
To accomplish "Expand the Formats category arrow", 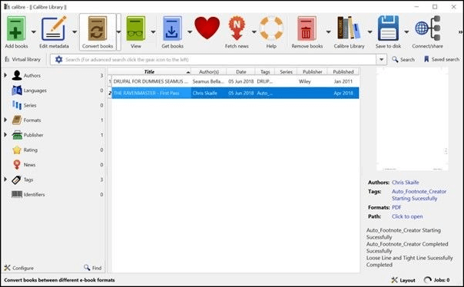I will point(5,120).
